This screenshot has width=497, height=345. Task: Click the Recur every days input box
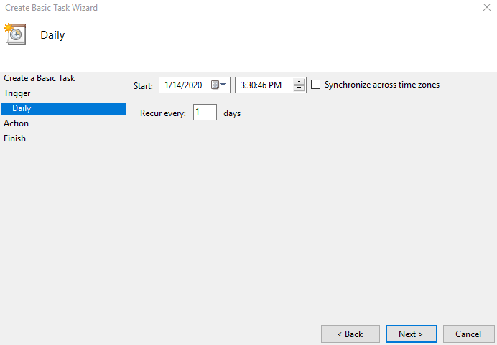205,113
